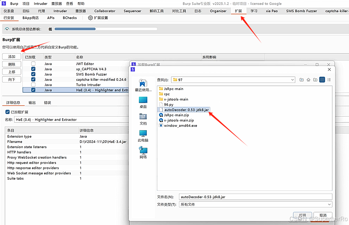Click the Remove extension button
Viewport: 349px width, 225px height.
point(12,64)
